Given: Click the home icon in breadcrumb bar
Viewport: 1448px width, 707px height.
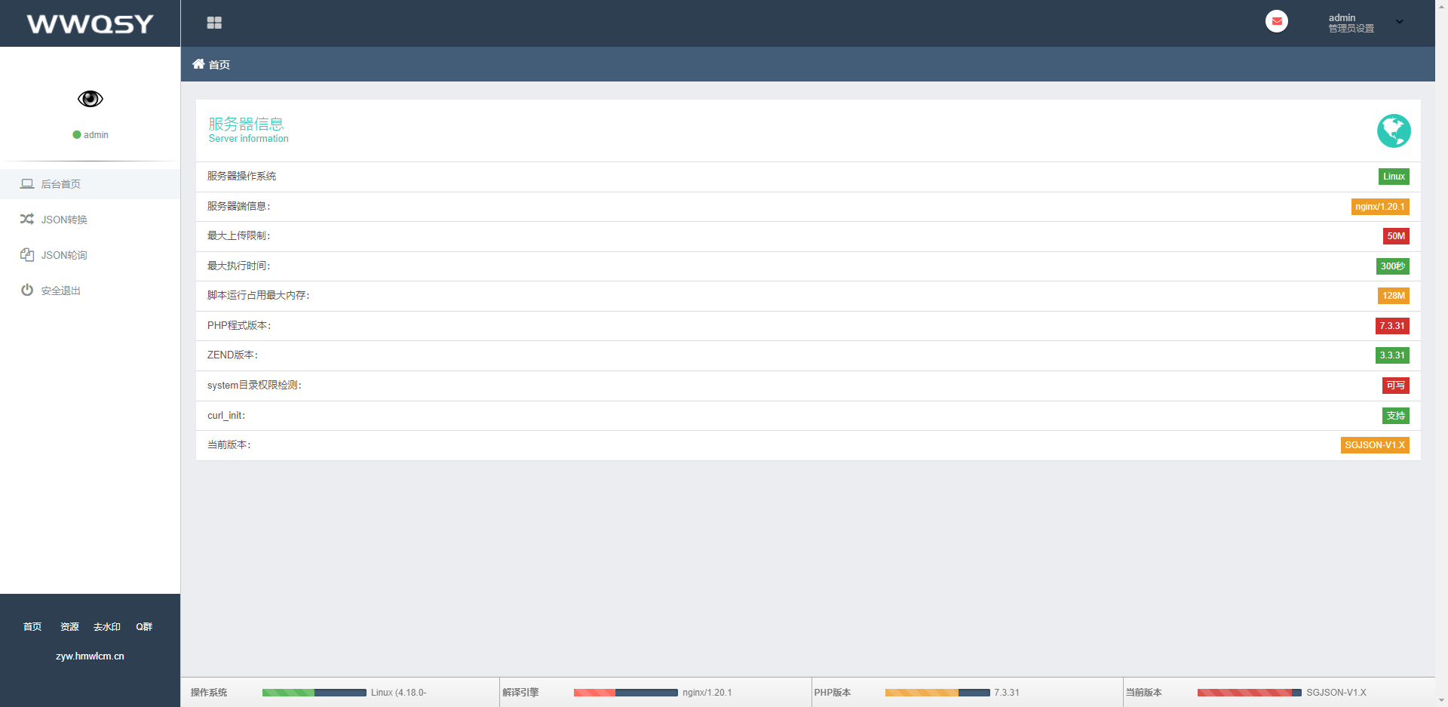Looking at the screenshot, I should tap(198, 64).
